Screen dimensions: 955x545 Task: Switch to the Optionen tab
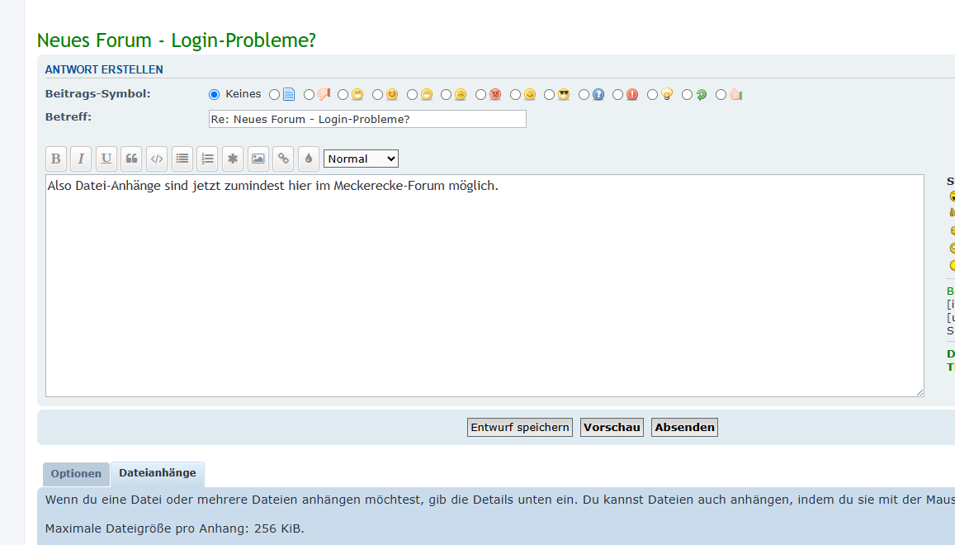[76, 474]
